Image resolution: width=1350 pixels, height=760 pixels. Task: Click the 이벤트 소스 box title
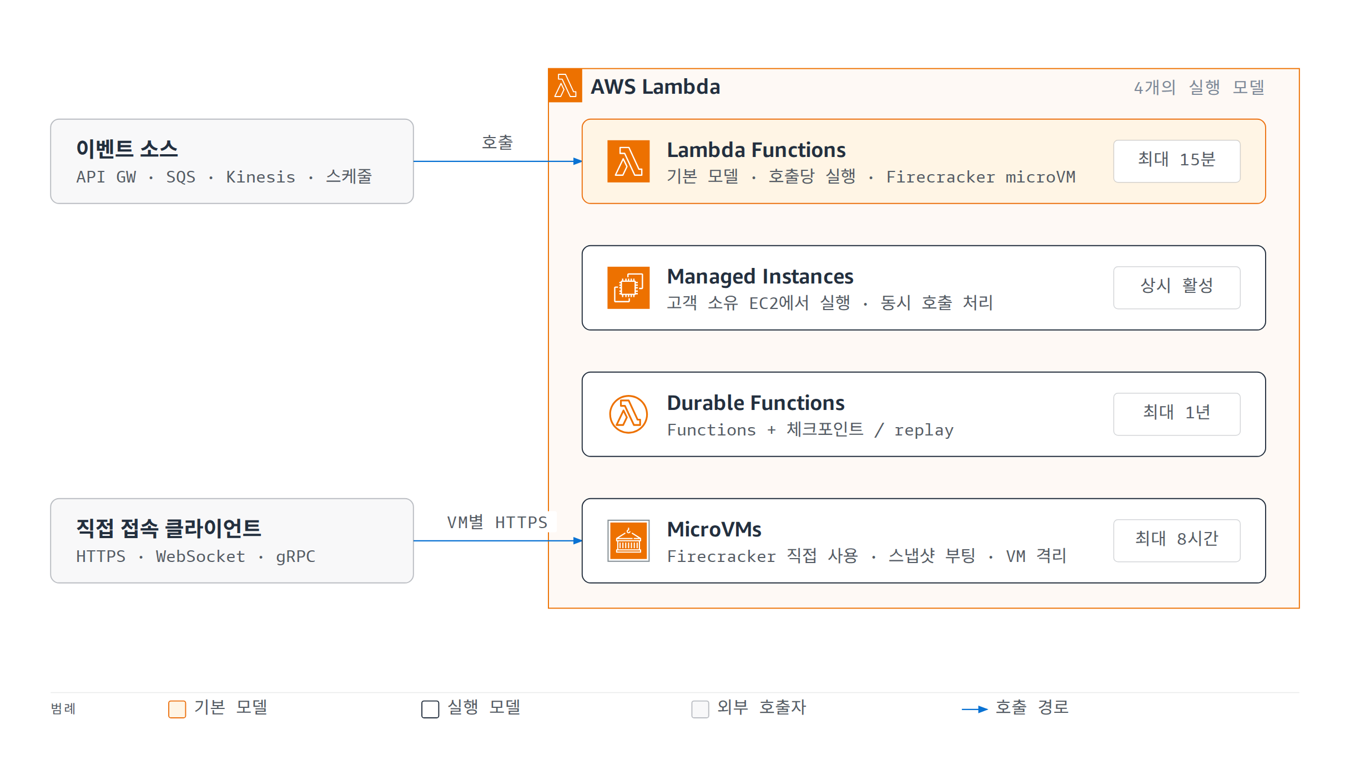[127, 149]
